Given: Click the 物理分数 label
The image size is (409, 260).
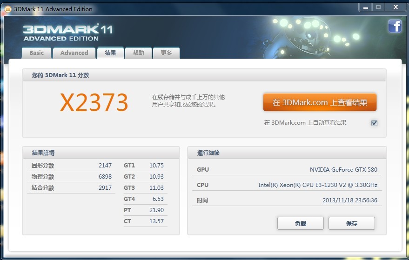Looking at the screenshot, I should pyautogui.click(x=43, y=177).
